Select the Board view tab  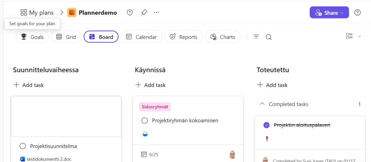pyautogui.click(x=101, y=37)
